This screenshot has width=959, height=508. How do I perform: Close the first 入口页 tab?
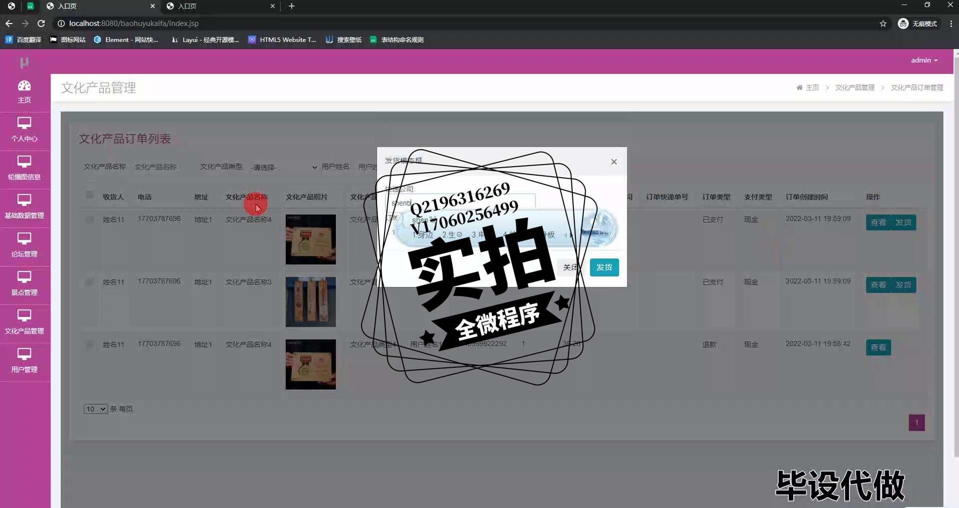point(152,6)
